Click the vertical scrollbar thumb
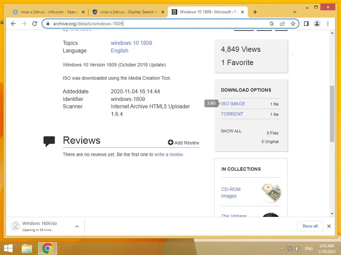The height and width of the screenshot is (255, 341). 332,114
